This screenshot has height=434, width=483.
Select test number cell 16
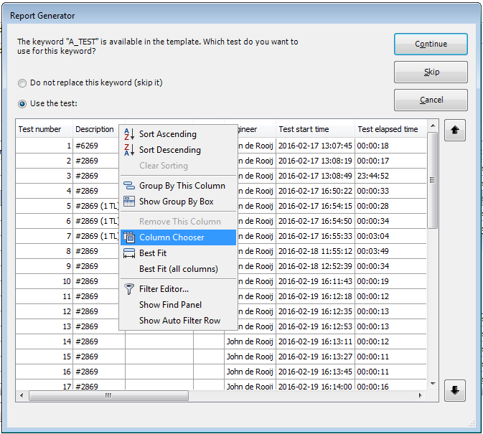(44, 372)
